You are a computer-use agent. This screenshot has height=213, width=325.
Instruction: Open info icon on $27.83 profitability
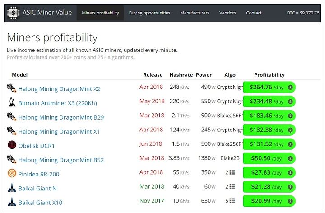(x=290, y=172)
